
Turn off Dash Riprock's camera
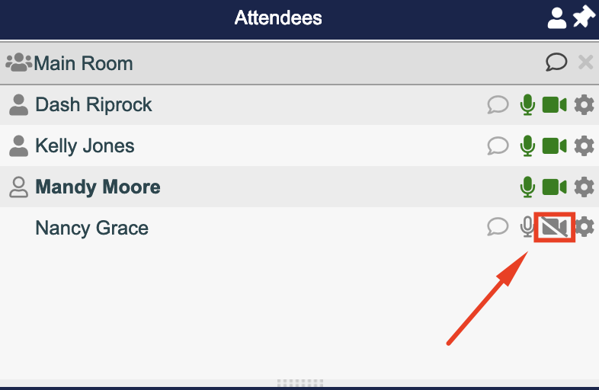(x=554, y=104)
